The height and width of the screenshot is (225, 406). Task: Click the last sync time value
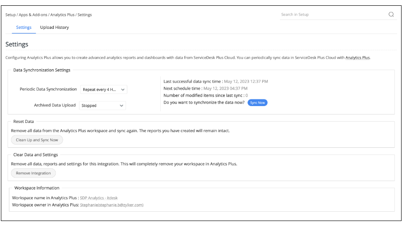point(246,82)
